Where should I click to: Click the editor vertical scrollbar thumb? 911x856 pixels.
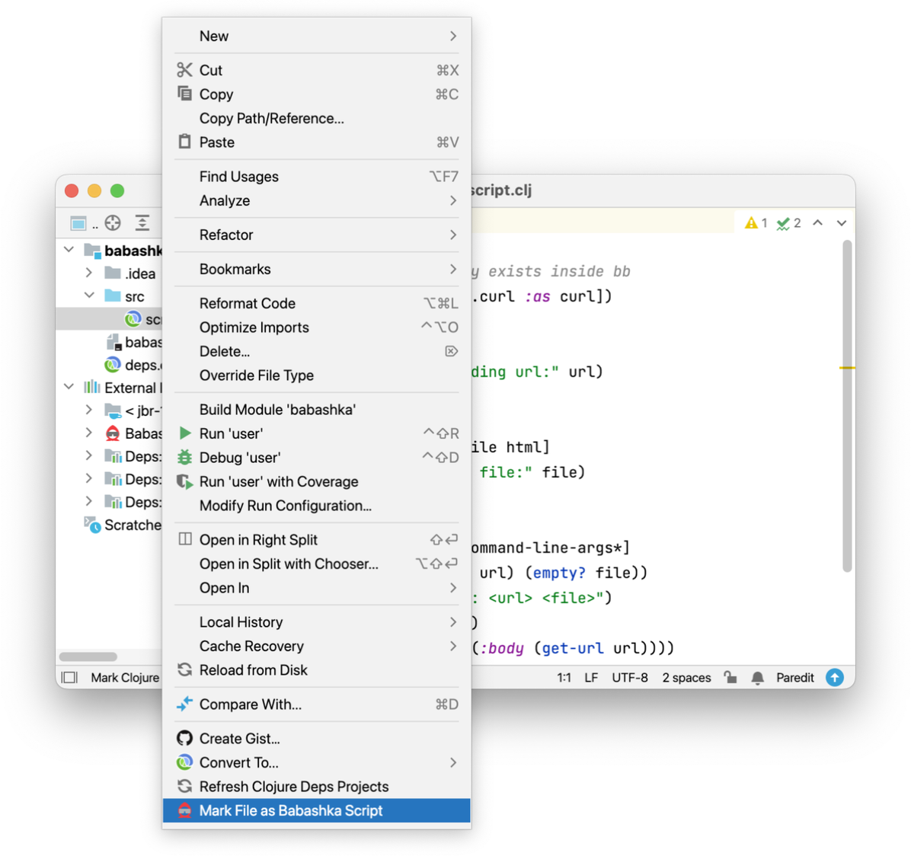tap(847, 406)
